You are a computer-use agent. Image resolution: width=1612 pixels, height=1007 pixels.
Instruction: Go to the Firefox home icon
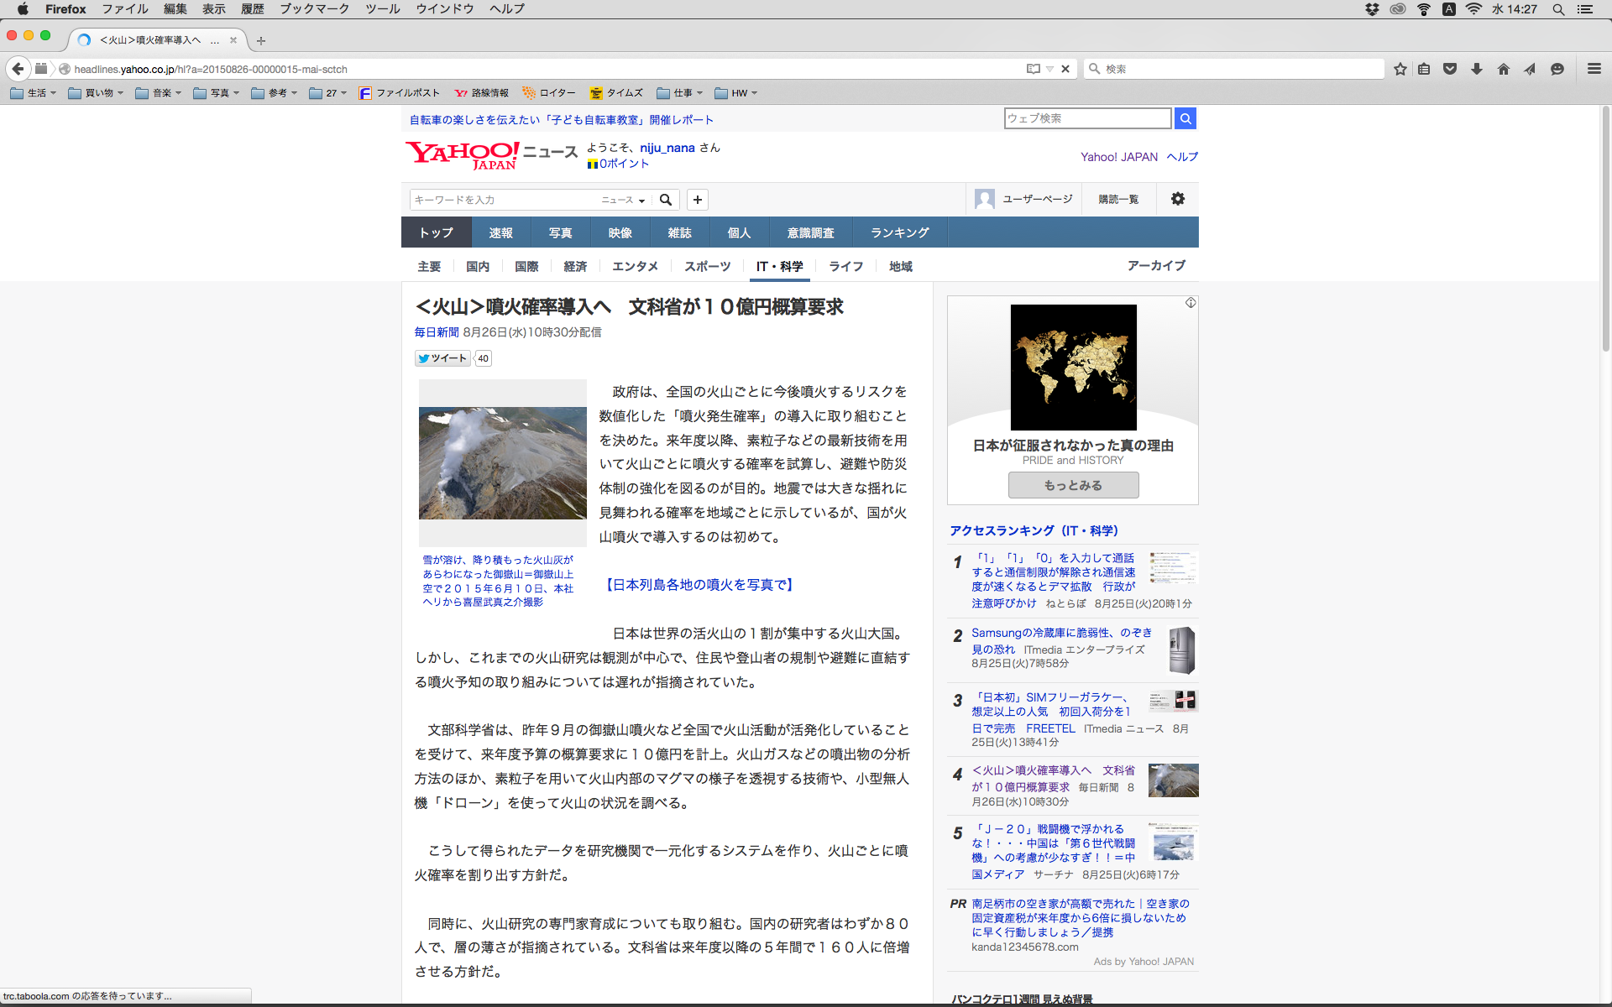[1504, 69]
